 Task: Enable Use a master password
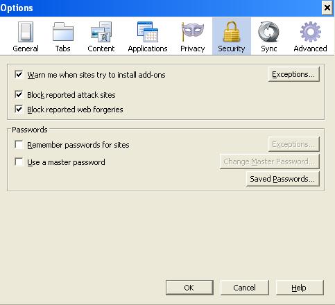[19, 162]
